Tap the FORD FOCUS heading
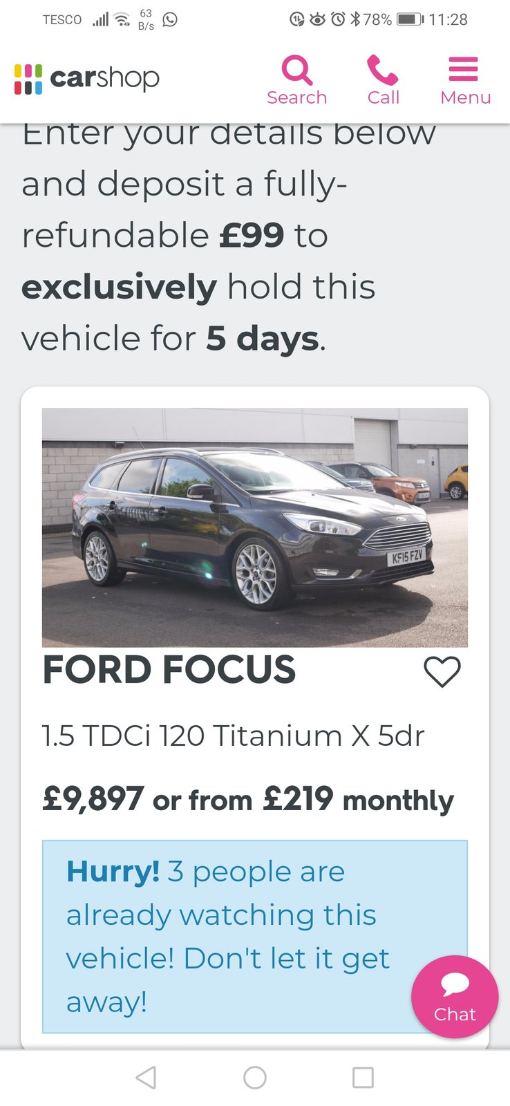Screen dimensions: 510x1106 169,670
